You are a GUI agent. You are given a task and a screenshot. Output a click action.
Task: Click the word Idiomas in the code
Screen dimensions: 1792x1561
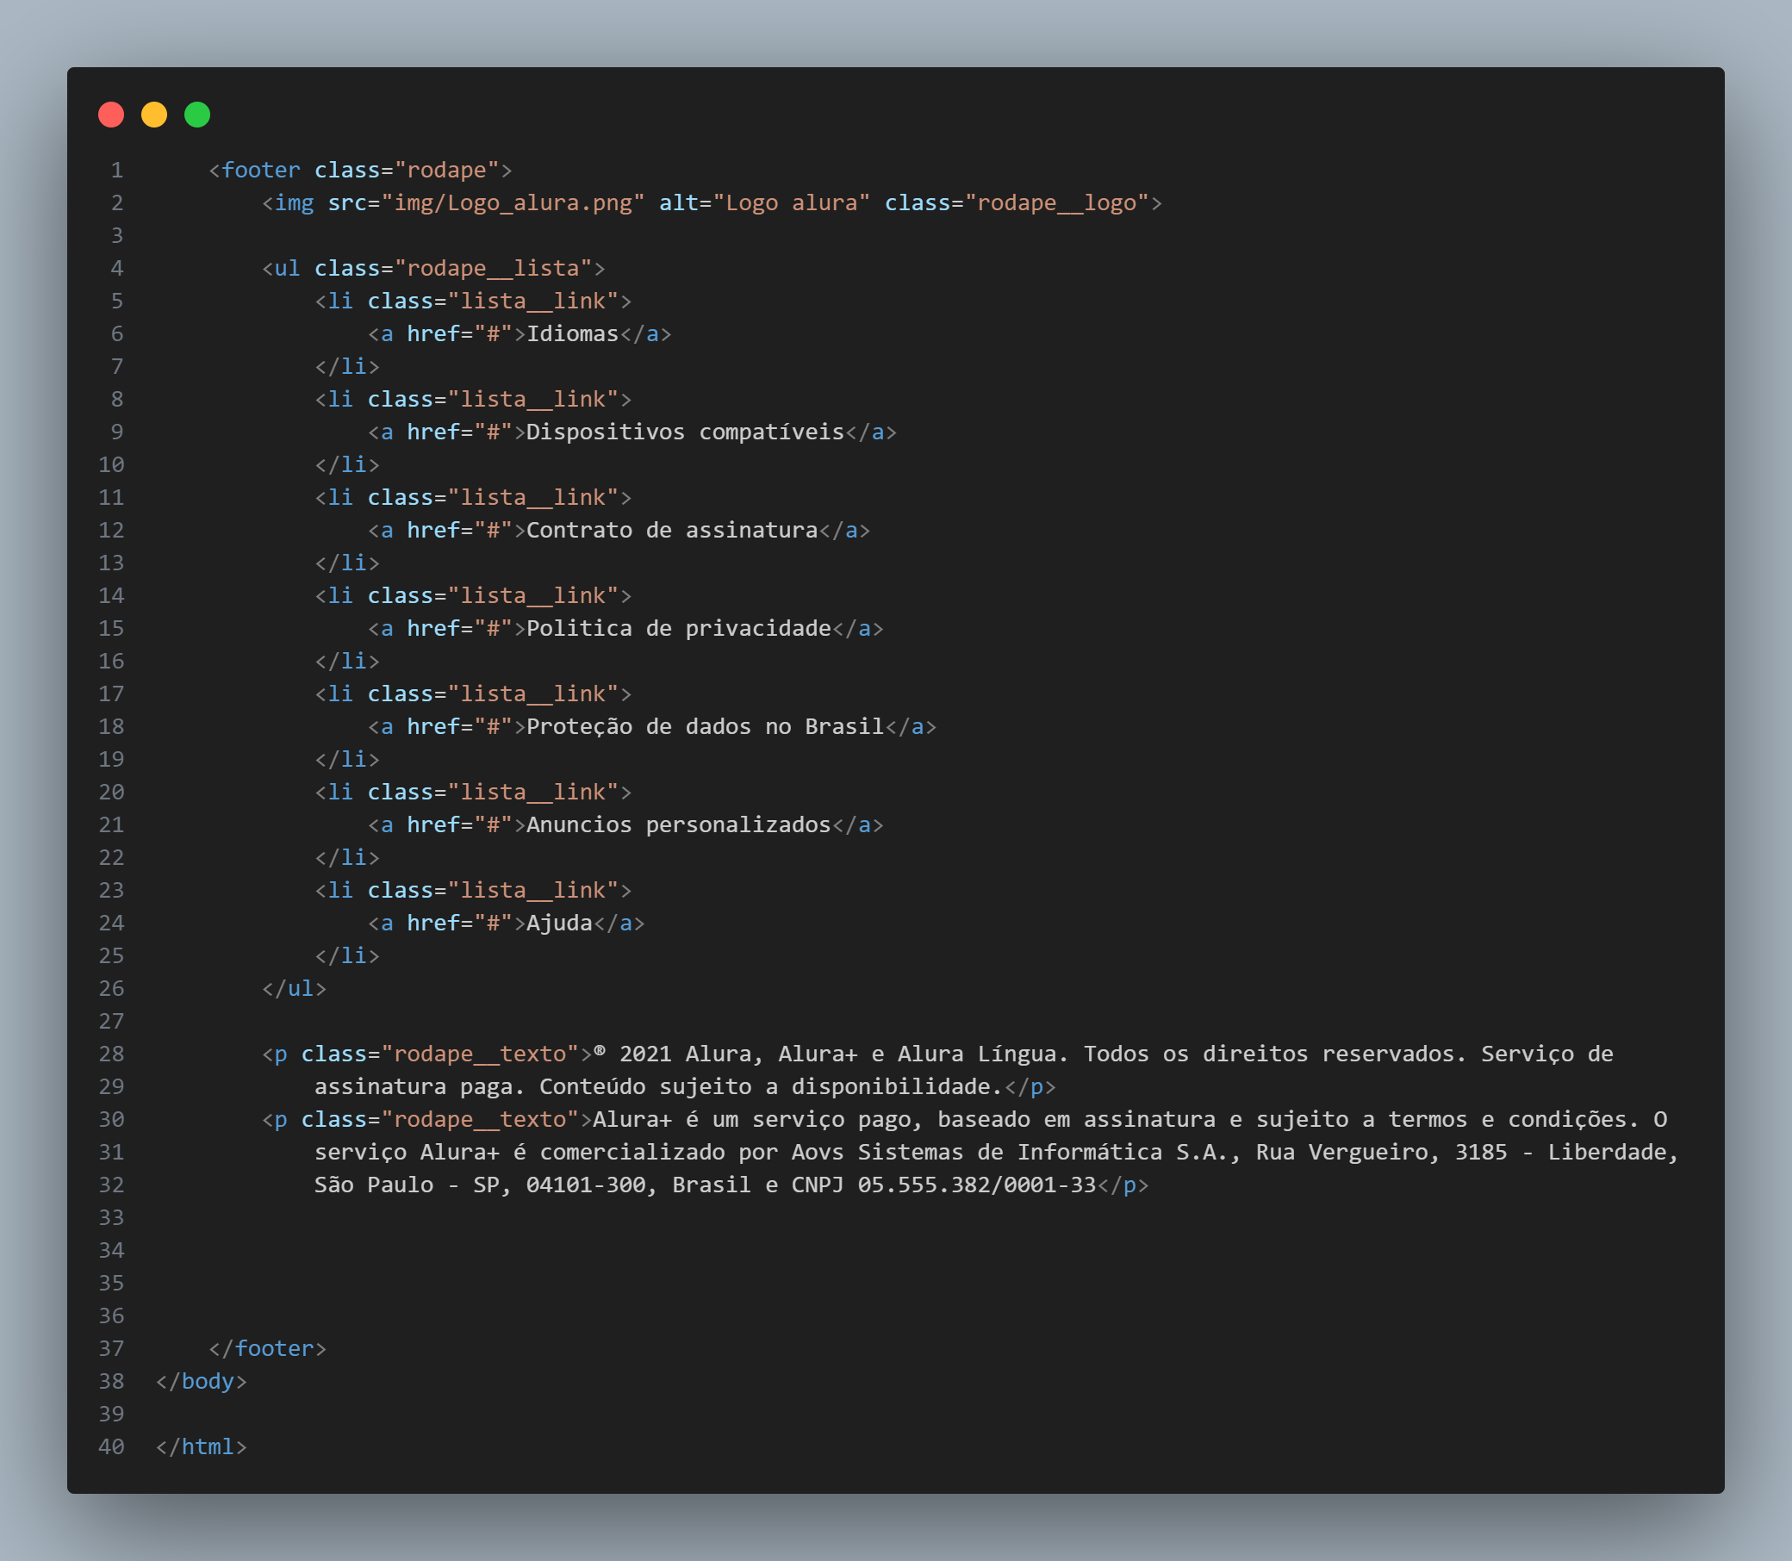(572, 333)
